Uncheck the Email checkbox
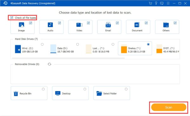The image size is (190, 116). (x=117, y=23)
